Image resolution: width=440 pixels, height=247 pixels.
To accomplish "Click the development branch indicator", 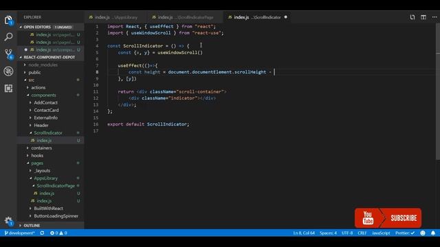I will [19, 233].
